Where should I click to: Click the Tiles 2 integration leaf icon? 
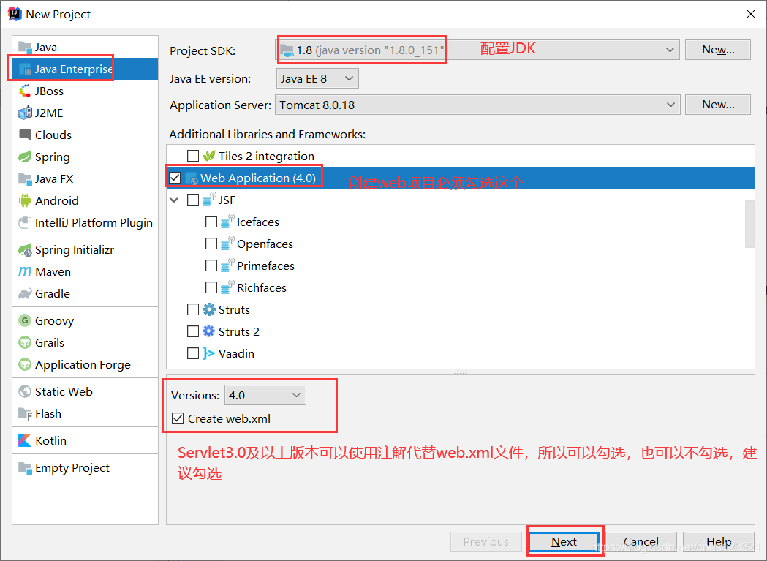[x=209, y=157]
